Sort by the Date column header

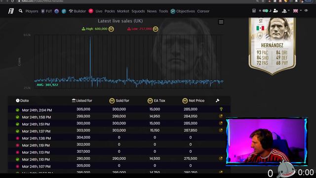pyautogui.click(x=22, y=100)
